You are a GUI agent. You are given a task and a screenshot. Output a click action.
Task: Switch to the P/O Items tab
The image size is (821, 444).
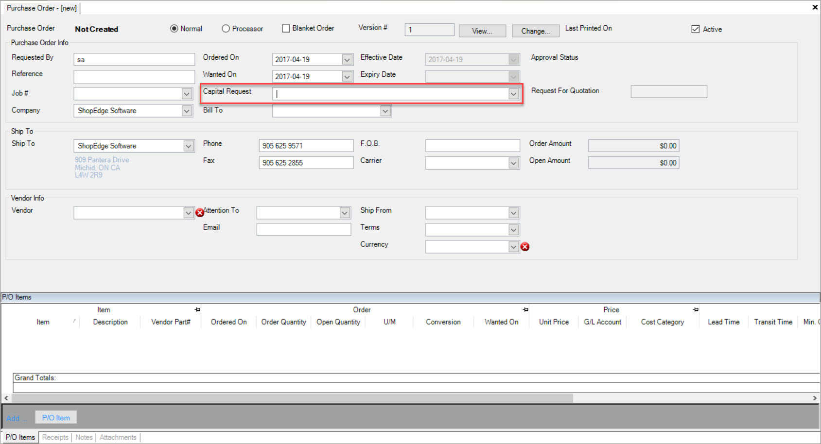pos(20,437)
